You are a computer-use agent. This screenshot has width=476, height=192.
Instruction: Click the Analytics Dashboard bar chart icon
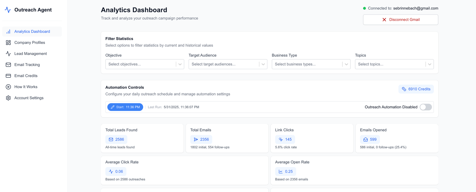tap(8, 31)
